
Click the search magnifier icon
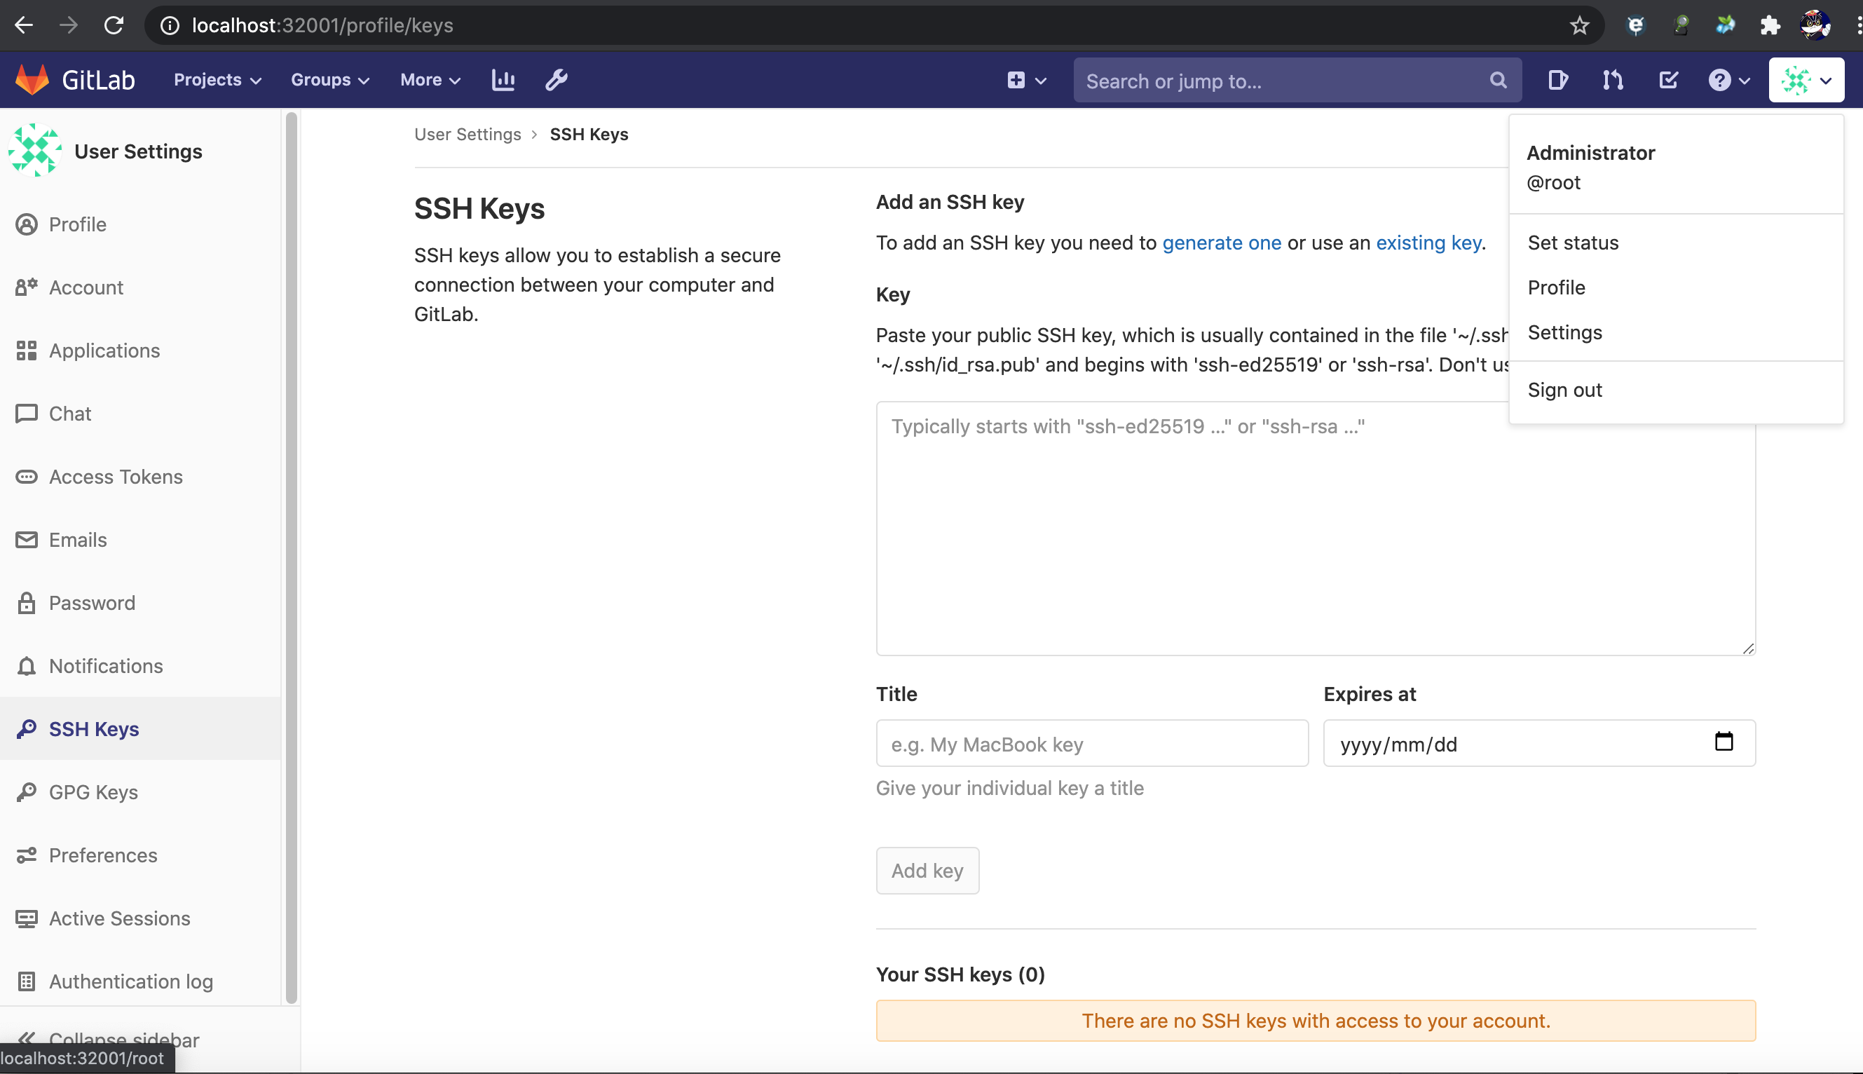click(x=1497, y=80)
